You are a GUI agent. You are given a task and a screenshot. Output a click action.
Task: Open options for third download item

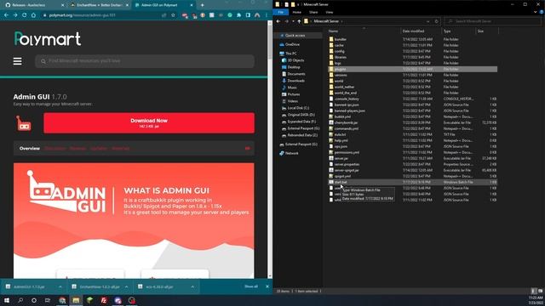[192, 287]
